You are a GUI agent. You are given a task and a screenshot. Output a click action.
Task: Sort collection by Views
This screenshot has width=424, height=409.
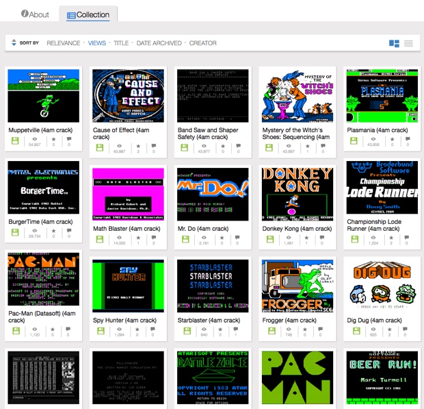[97, 43]
